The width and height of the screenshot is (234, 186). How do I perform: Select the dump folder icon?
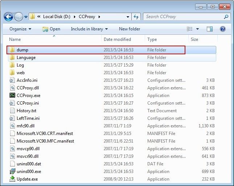12,50
